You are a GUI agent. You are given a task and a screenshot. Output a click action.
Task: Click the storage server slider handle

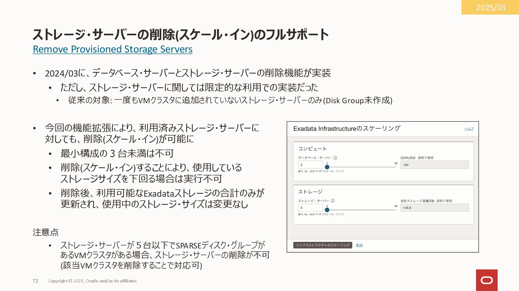[x=327, y=210]
